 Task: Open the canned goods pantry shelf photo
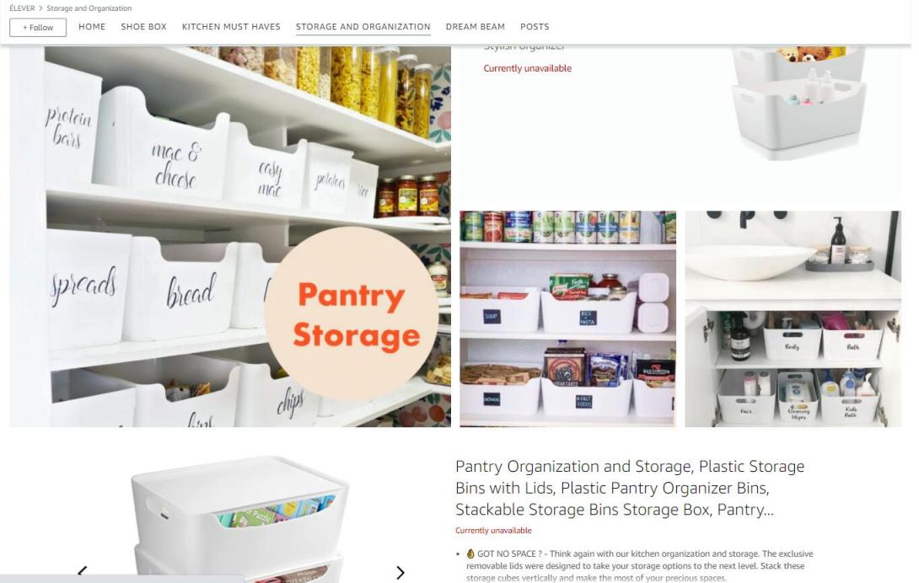(x=567, y=318)
